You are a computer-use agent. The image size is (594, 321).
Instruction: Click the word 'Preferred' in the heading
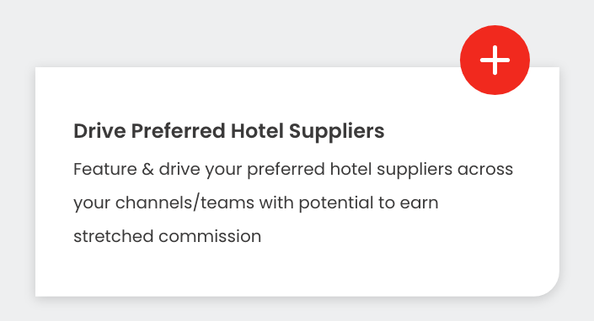[179, 131]
